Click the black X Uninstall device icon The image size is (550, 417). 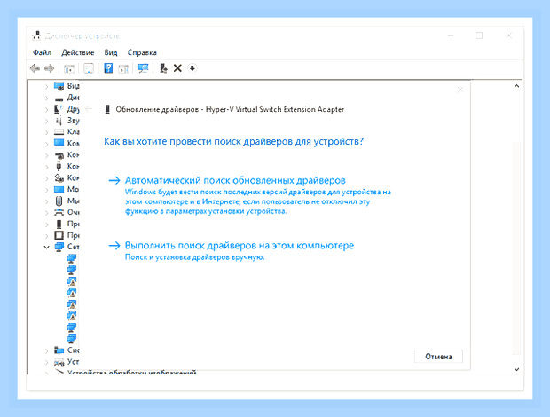177,68
